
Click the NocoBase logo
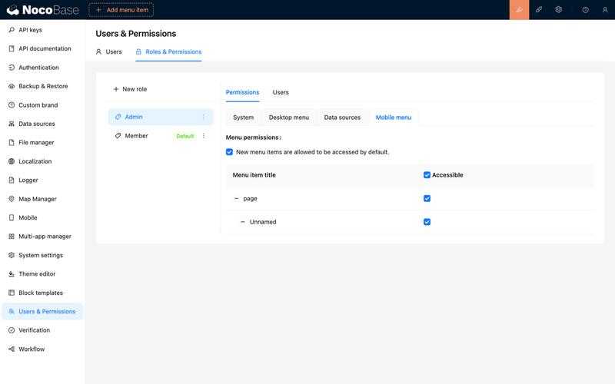(x=43, y=10)
